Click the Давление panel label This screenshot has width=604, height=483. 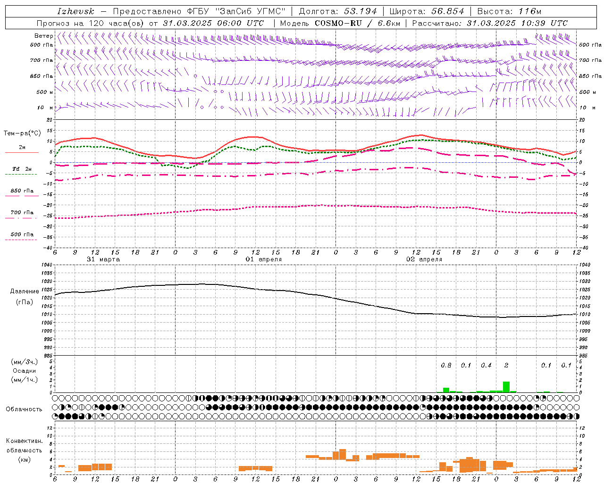click(25, 291)
